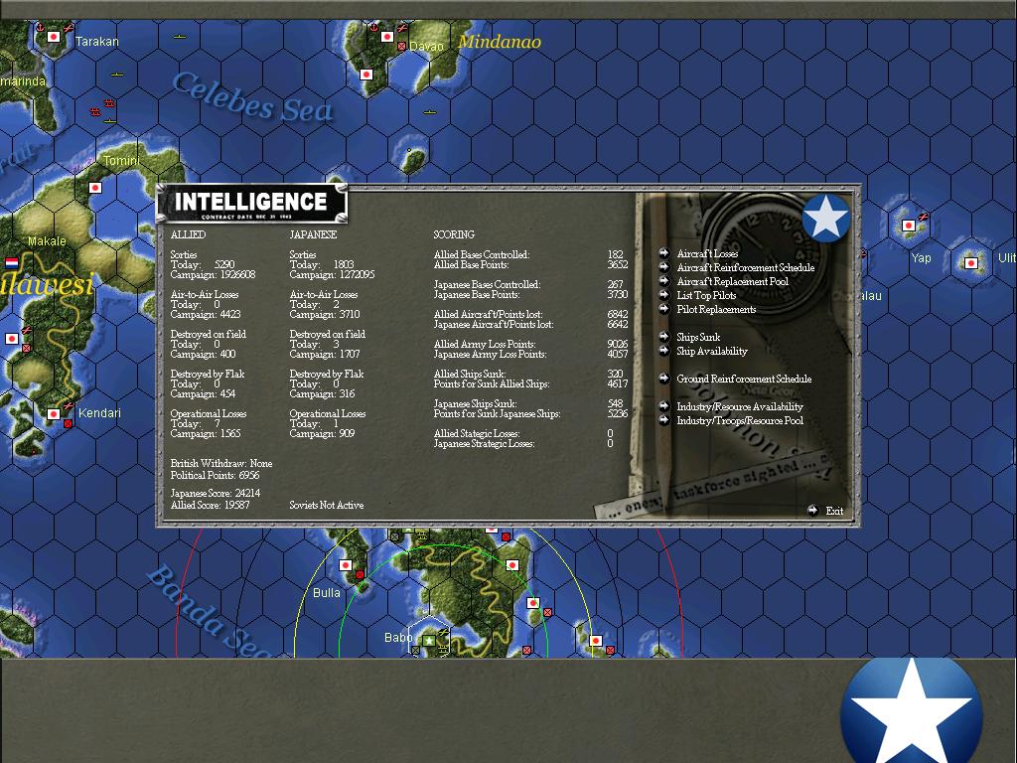Click the Japanese Score: 24214 line
Viewport: 1017px width, 763px height.
pyautogui.click(x=216, y=493)
